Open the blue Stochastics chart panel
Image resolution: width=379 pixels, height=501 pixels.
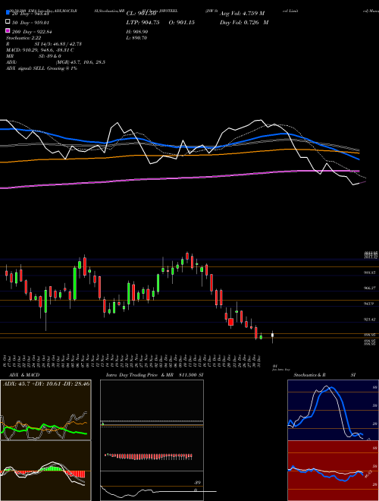pos(333,410)
